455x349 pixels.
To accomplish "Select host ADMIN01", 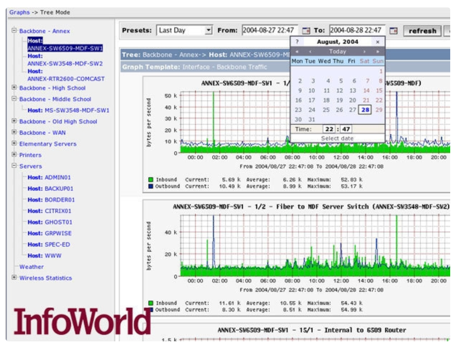I will click(x=49, y=177).
